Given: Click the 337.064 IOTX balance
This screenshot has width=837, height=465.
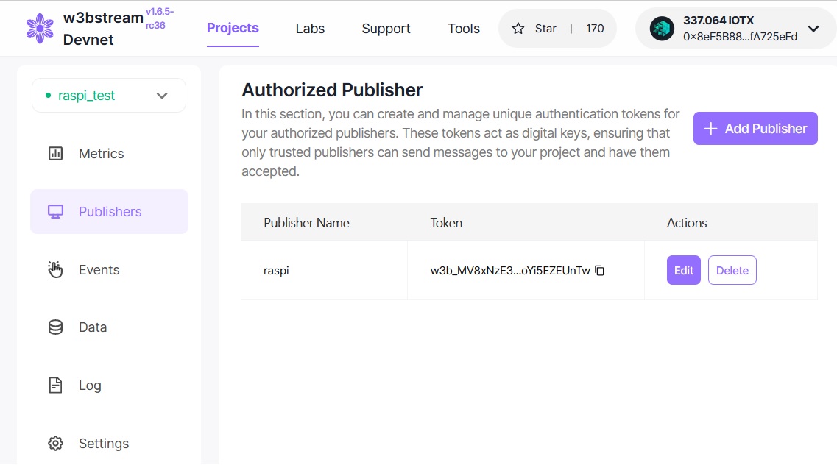Looking at the screenshot, I should coord(718,21).
